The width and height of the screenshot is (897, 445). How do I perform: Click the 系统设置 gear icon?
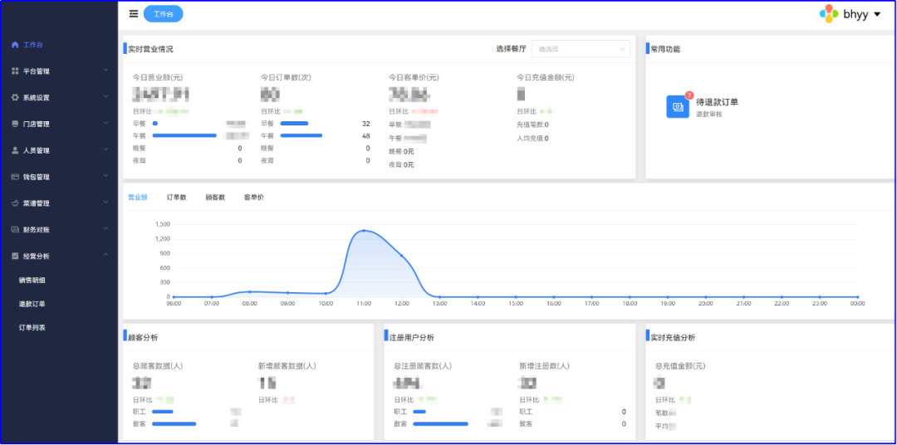(x=15, y=98)
